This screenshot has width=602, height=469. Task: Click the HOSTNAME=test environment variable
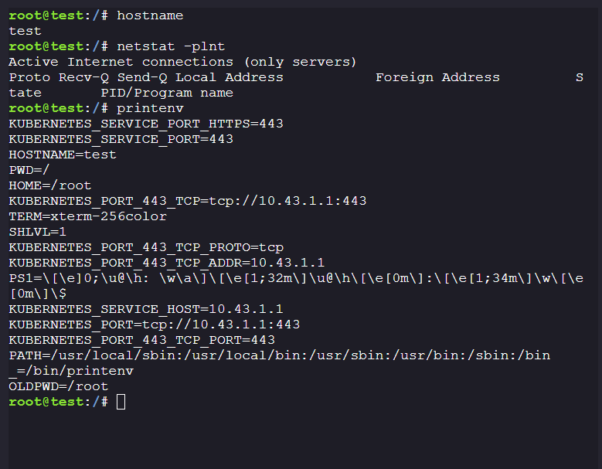[63, 155]
